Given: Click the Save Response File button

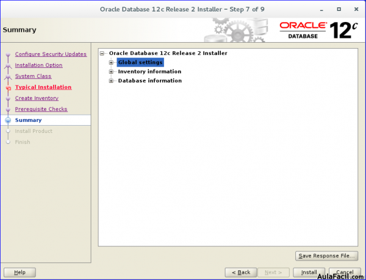Looking at the screenshot, I should pos(326,256).
